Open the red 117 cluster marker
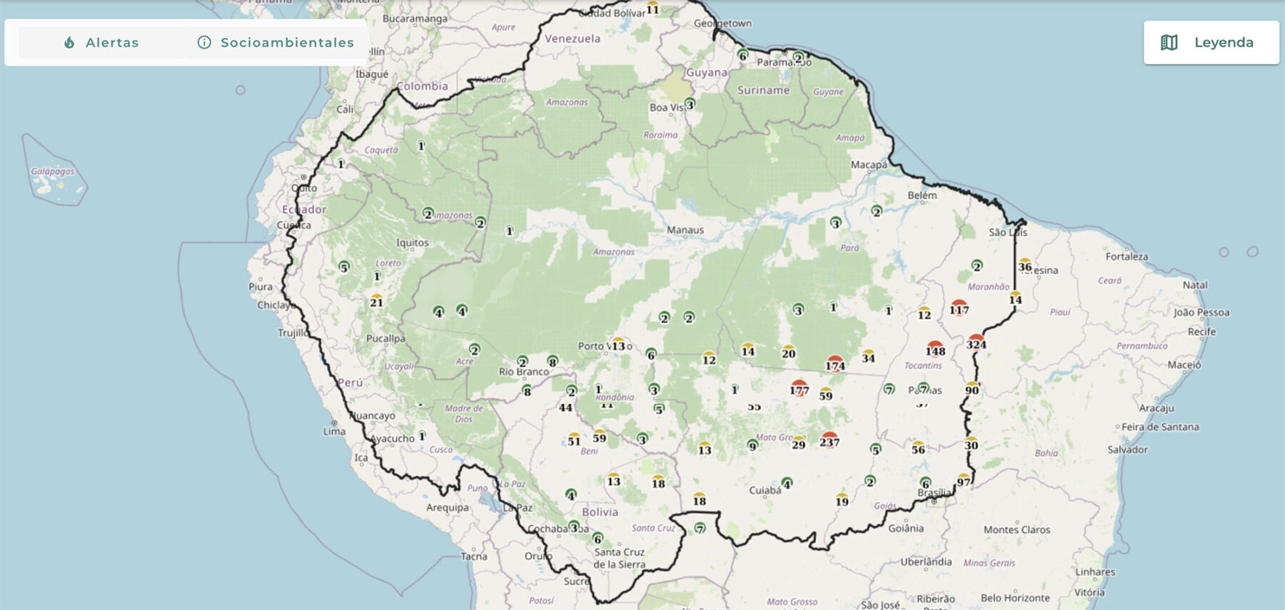This screenshot has width=1285, height=610. coord(959,307)
